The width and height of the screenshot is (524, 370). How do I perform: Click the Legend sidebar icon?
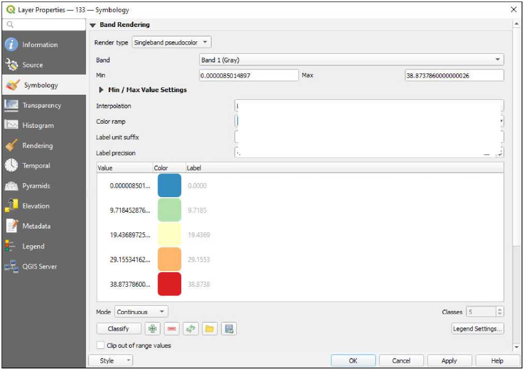click(10, 246)
